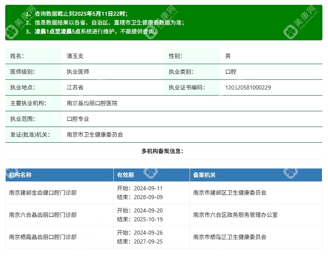Click the 备案机关 column header
Screen dimensions: 328x256
[x=256, y=175]
